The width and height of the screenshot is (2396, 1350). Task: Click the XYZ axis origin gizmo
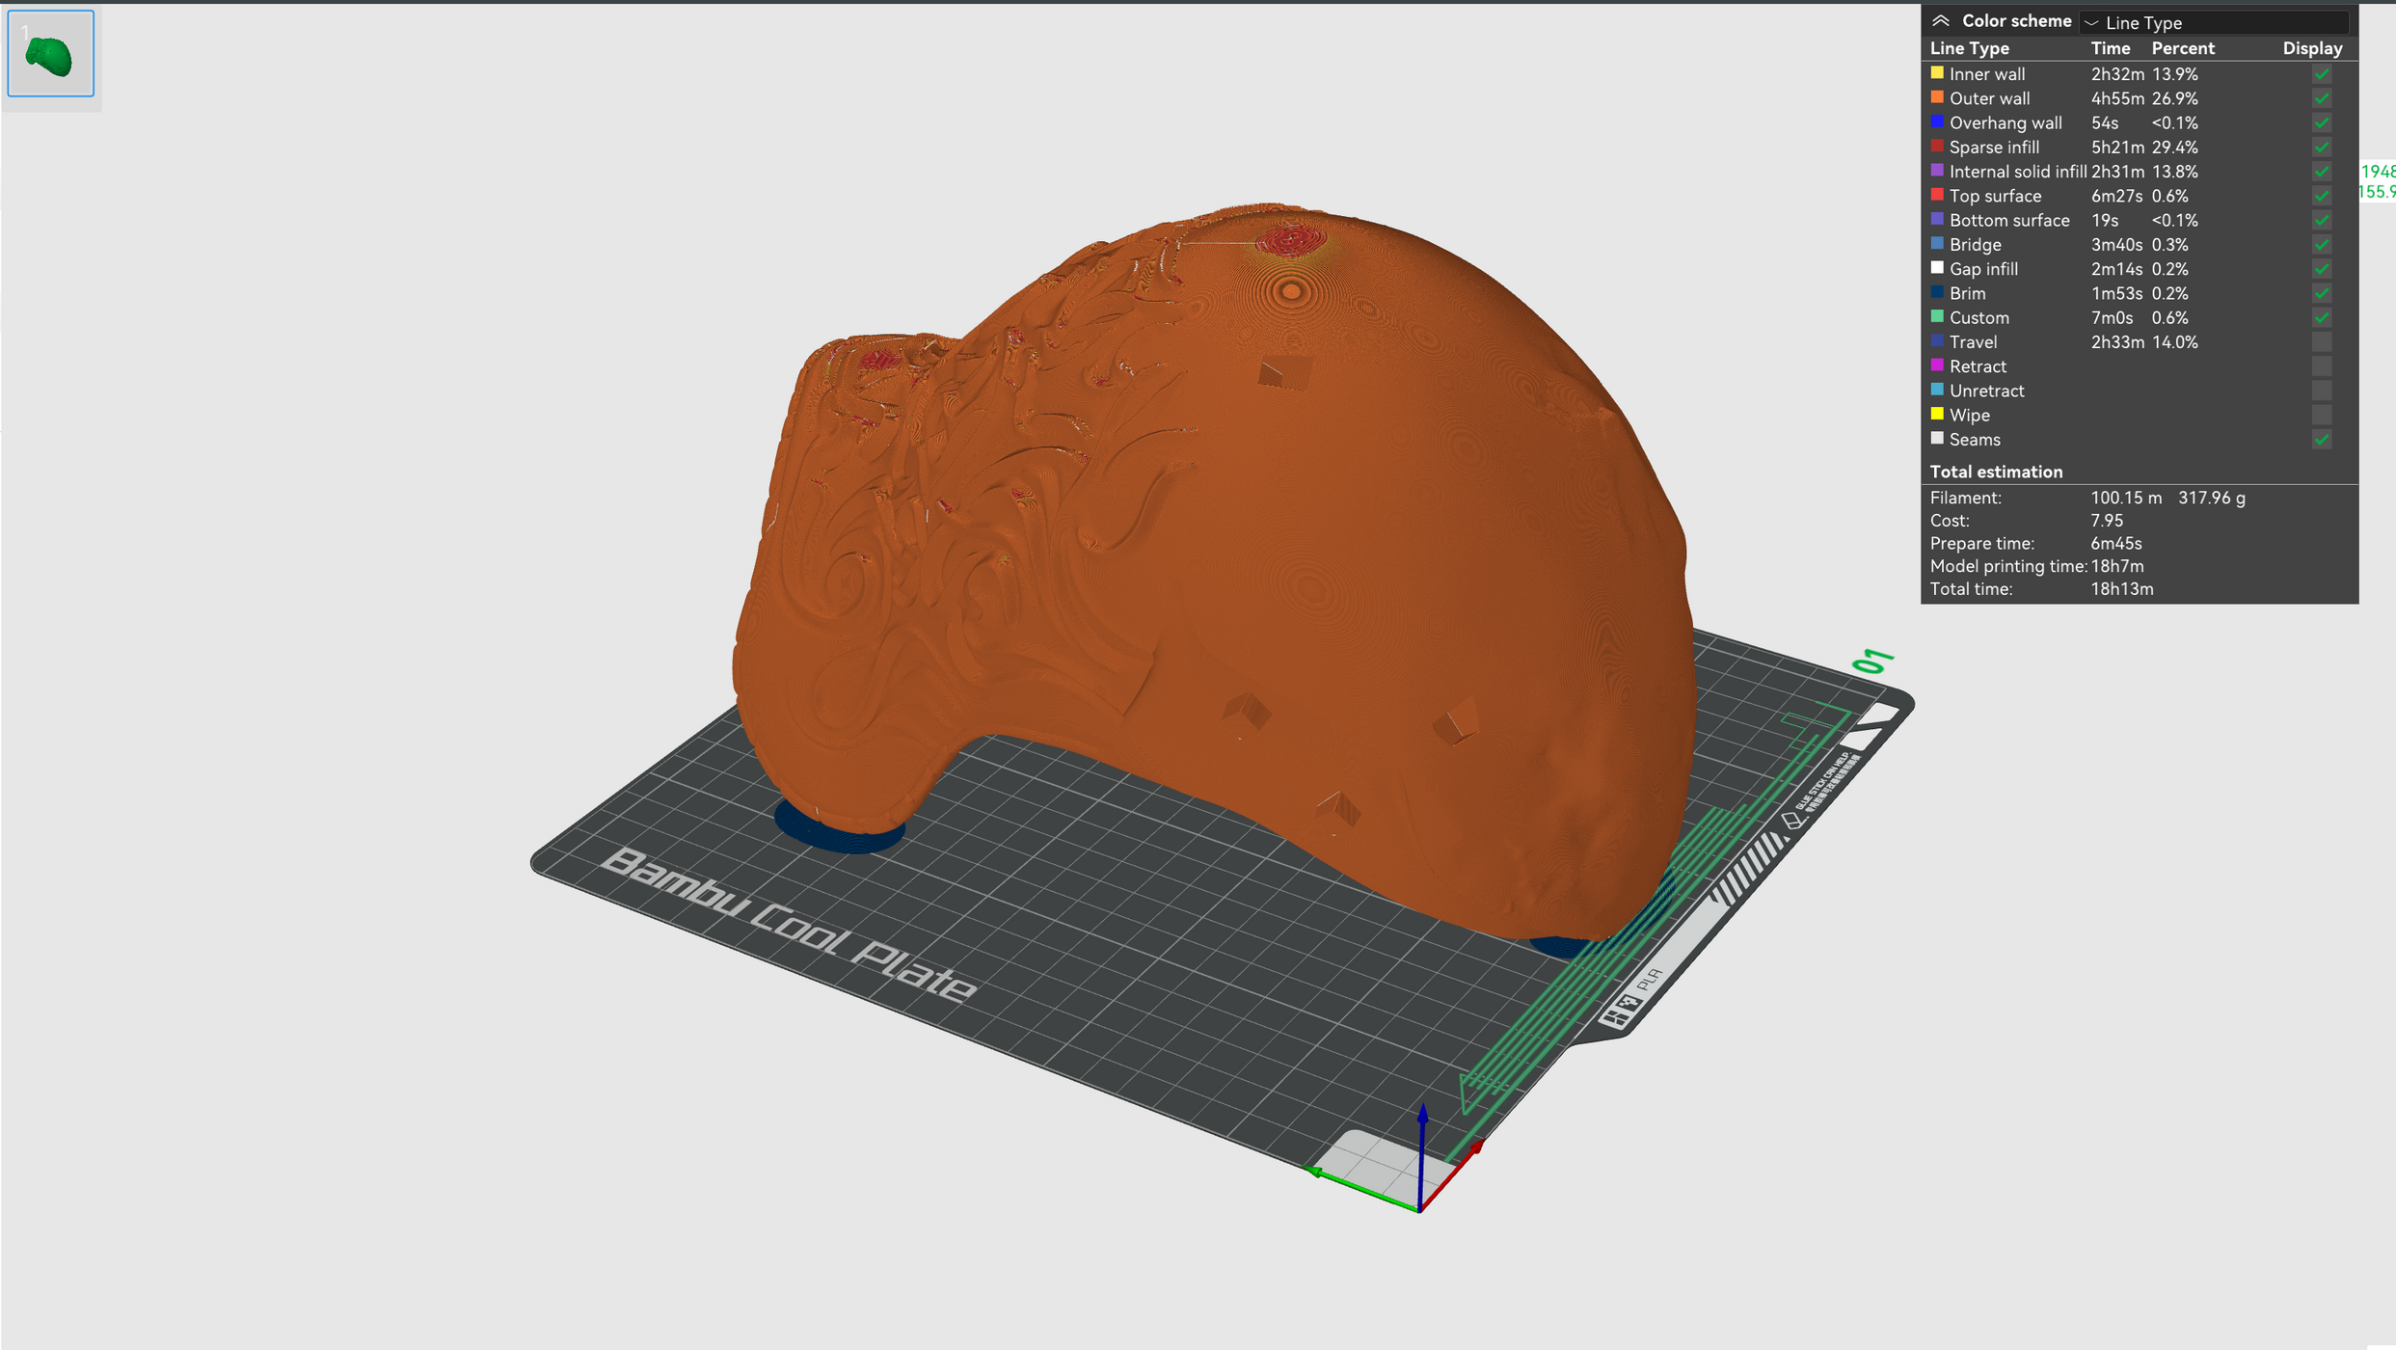1419,1207
